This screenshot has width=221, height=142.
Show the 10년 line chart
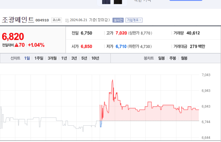[95, 58]
